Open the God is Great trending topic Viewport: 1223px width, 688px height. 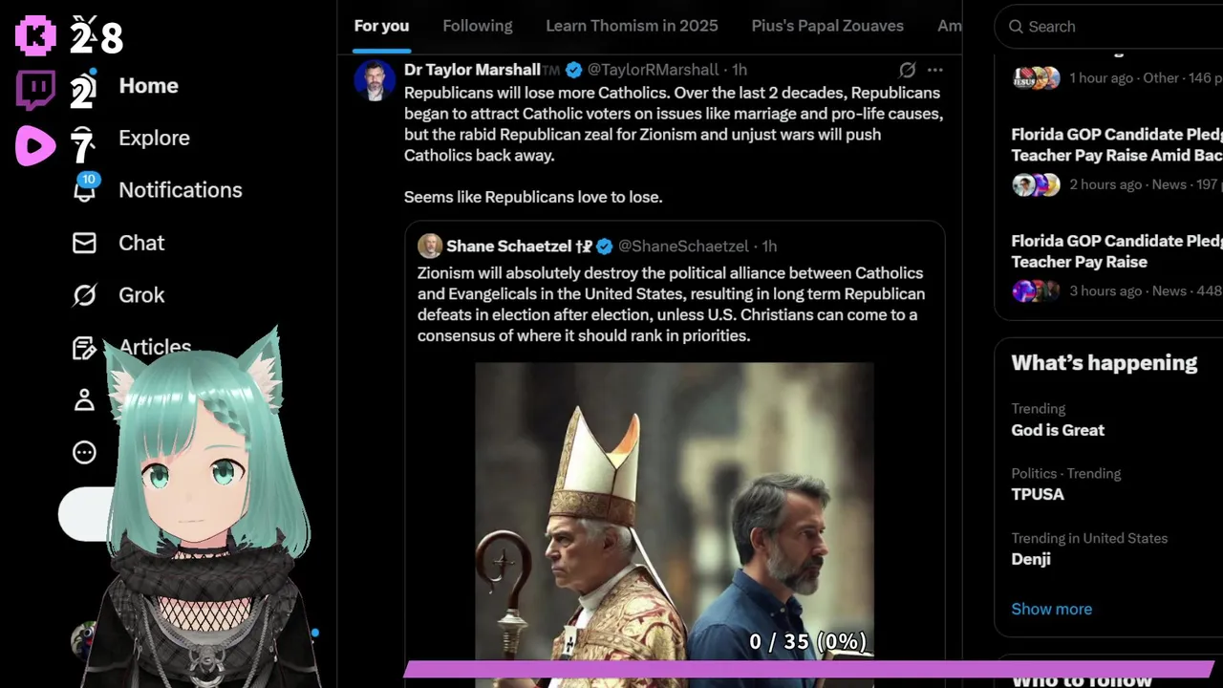tap(1058, 430)
